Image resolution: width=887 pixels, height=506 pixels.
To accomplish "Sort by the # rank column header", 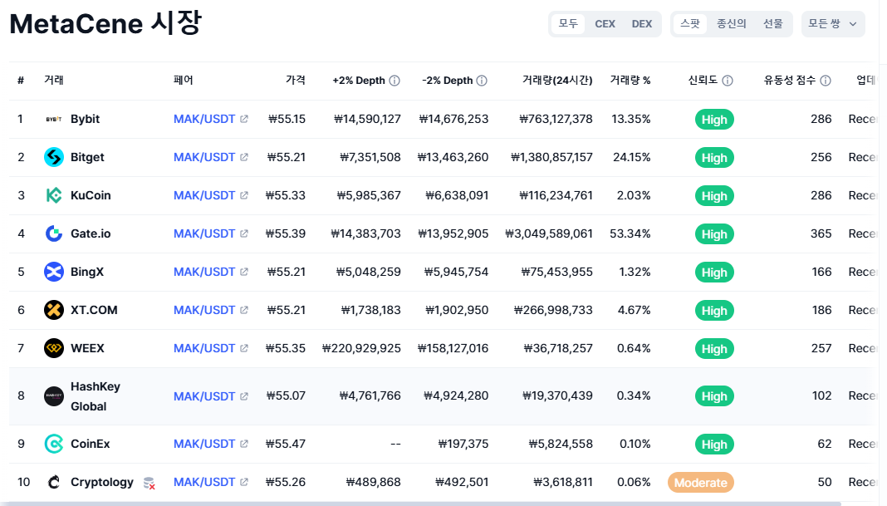I will pos(21,81).
